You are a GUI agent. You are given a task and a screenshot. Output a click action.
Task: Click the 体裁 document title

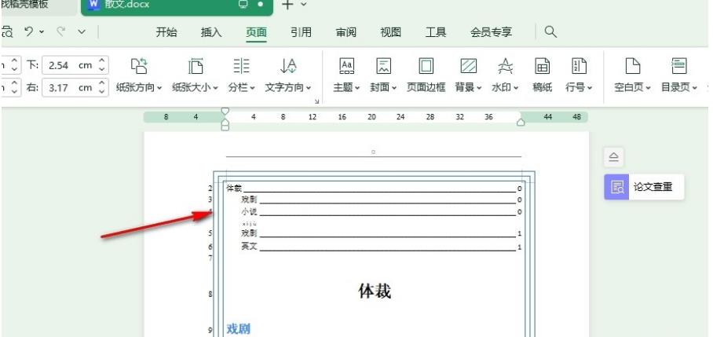point(375,291)
